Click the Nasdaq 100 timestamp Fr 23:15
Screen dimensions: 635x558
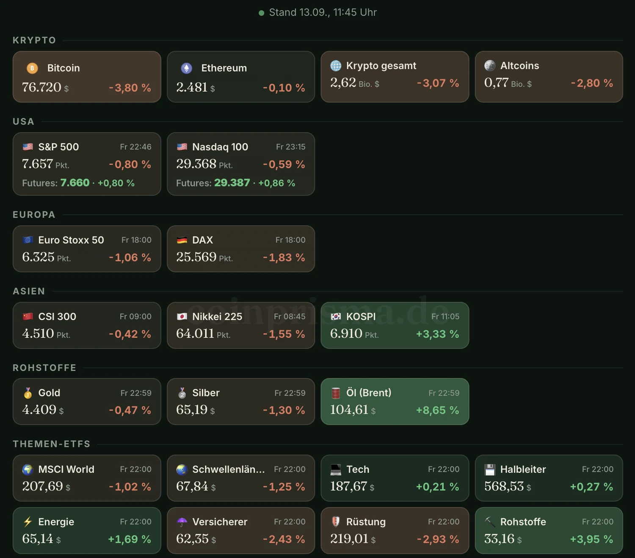pyautogui.click(x=291, y=147)
